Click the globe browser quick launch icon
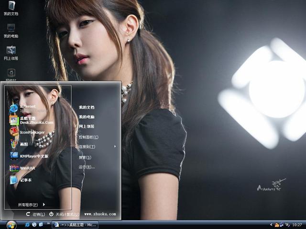306x229 pixels. [34, 225]
